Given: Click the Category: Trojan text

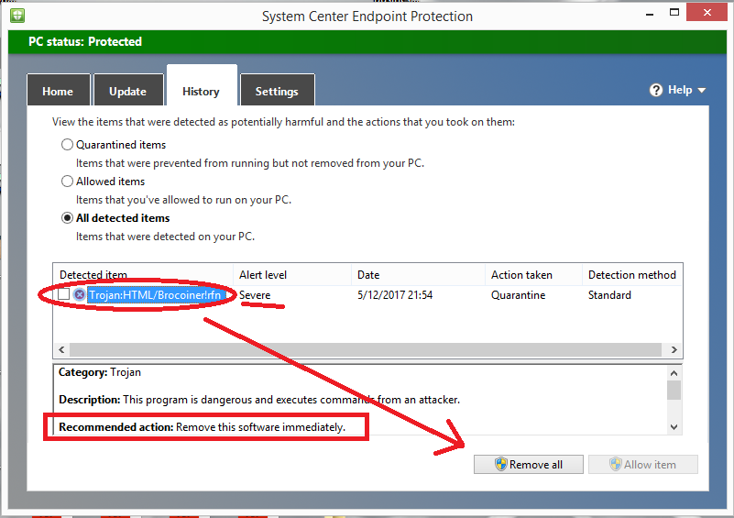Looking at the screenshot, I should 100,372.
